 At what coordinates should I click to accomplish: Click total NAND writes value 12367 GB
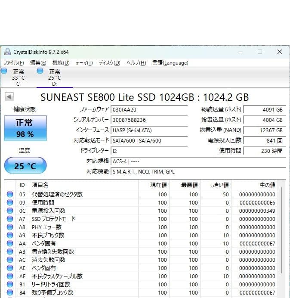(265, 130)
